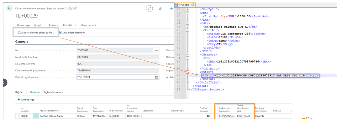Collapse the PstlAdr node at line 76
The width and height of the screenshot is (337, 119).
[x=187, y=30]
